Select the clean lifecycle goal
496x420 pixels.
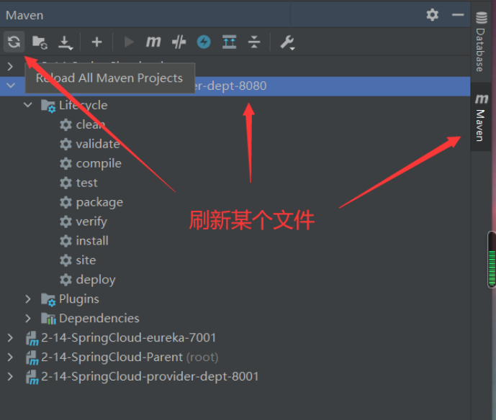[91, 124]
